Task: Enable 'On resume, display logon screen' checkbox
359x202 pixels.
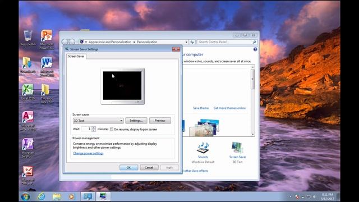Action: [112, 130]
